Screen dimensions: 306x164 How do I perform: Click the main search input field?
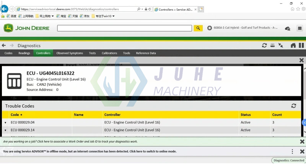tap(124, 28)
